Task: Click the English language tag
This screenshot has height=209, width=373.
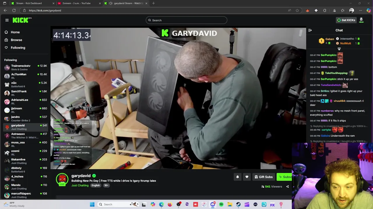Action: (x=96, y=185)
